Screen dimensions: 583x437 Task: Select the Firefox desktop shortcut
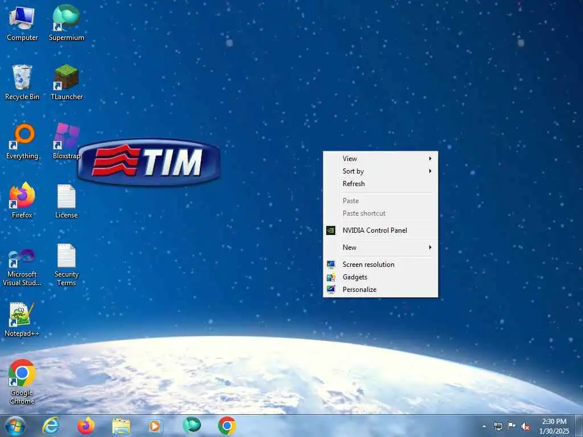pos(22,201)
